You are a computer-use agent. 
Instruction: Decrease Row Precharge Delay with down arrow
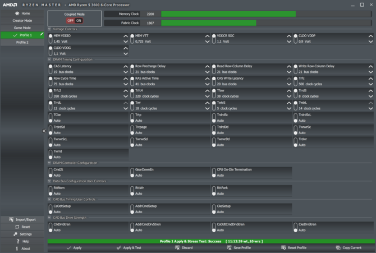[208, 72]
